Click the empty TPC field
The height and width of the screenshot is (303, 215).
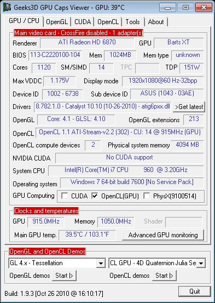pos(147,67)
